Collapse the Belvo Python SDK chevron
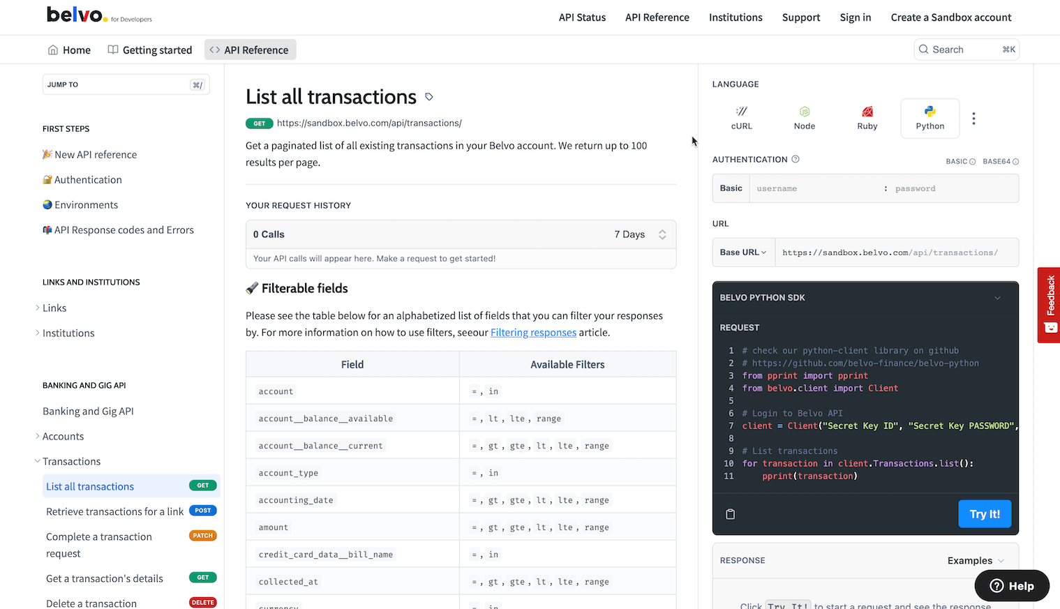The width and height of the screenshot is (1060, 609). click(x=997, y=298)
